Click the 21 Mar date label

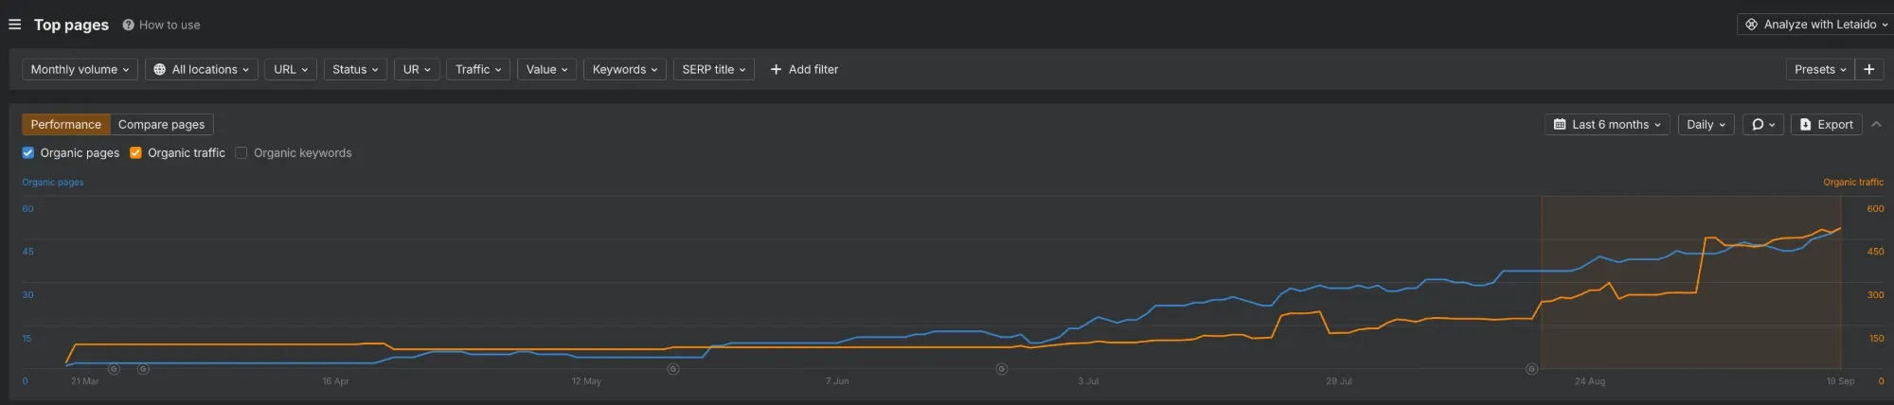tap(85, 381)
